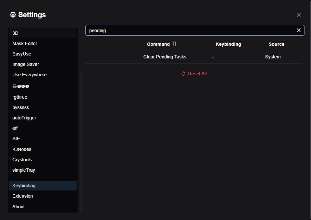The width and height of the screenshot is (311, 220).
Task: Select SIE in the sidebar
Action: (43, 139)
